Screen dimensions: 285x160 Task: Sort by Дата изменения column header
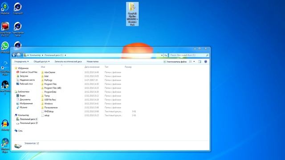pos(92,67)
